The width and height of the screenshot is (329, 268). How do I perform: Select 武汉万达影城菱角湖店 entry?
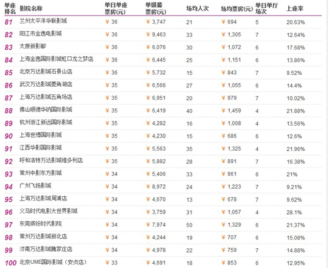[46, 84]
